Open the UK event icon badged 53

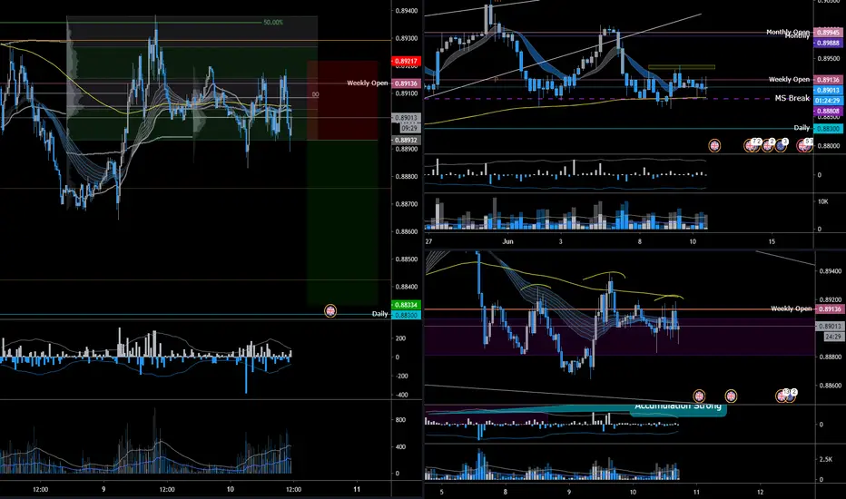click(x=804, y=145)
